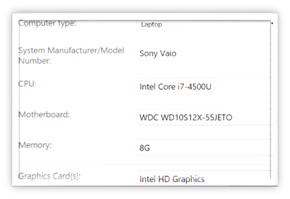Click the Motherboard label

[44, 115]
